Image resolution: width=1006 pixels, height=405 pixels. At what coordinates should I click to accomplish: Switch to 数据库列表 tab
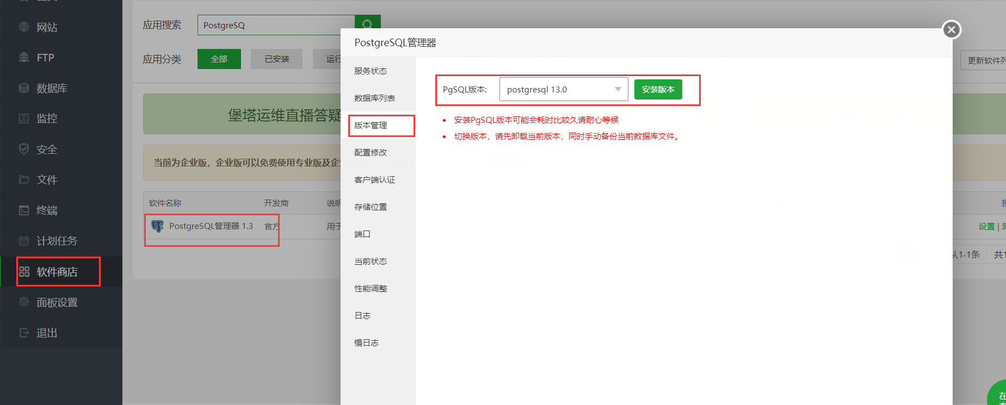[378, 98]
